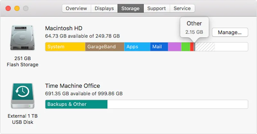Click the Manage... button
This screenshot has width=257, height=134.
230,32
